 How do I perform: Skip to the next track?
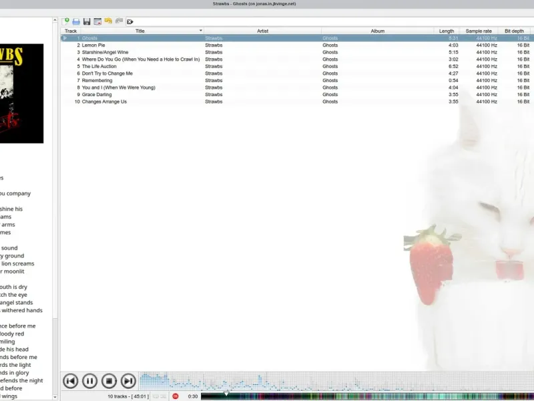[128, 381]
